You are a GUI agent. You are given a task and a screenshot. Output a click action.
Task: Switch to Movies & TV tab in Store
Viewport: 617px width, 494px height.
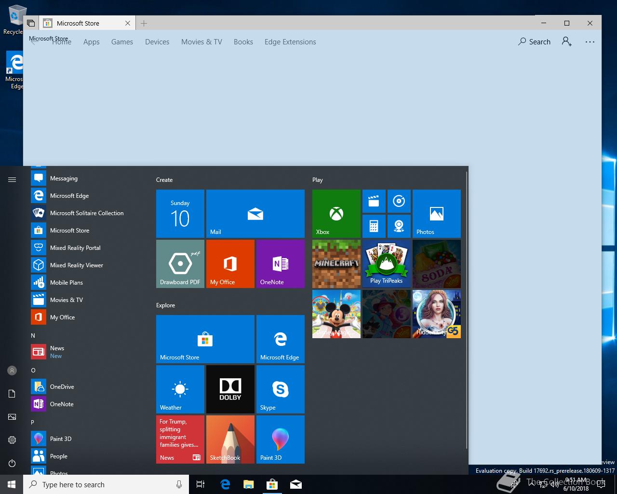pos(201,42)
